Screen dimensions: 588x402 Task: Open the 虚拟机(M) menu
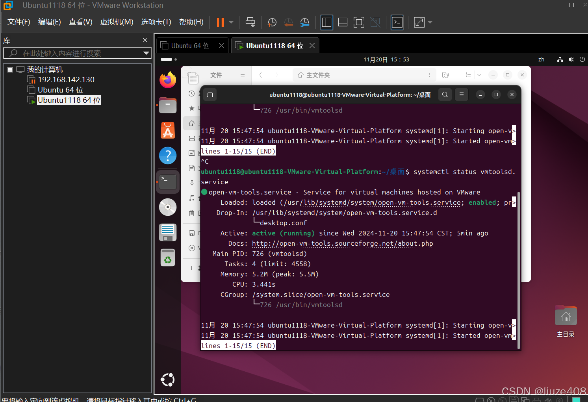[117, 22]
